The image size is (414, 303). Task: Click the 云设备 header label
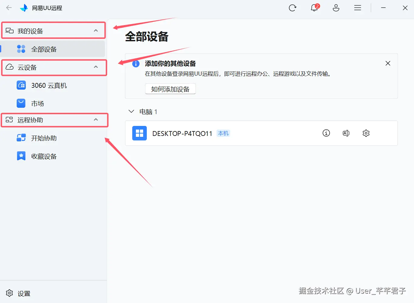27,67
